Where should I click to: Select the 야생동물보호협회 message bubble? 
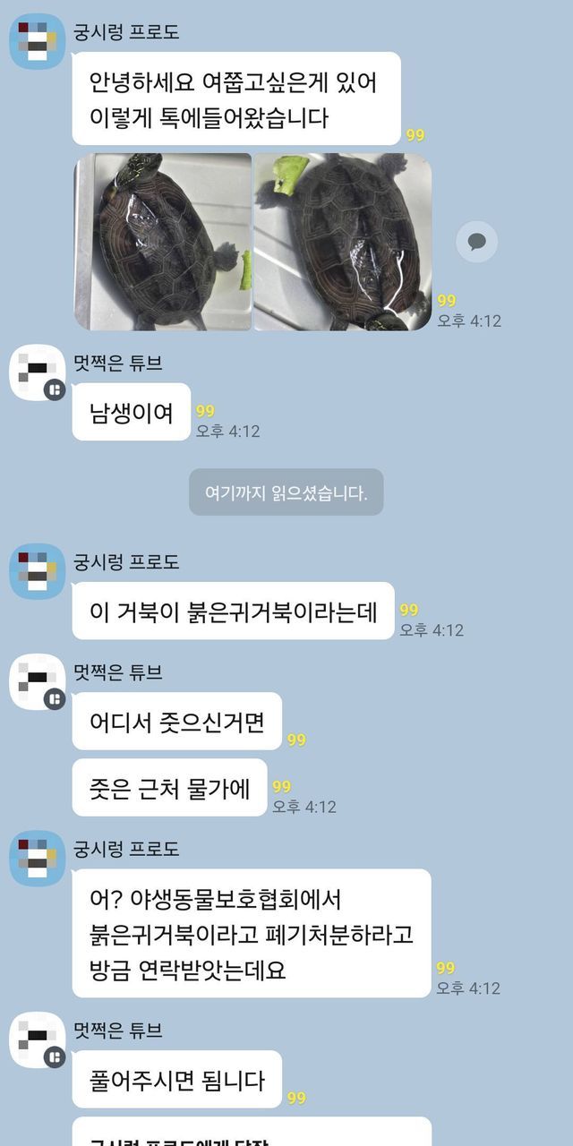(x=252, y=934)
